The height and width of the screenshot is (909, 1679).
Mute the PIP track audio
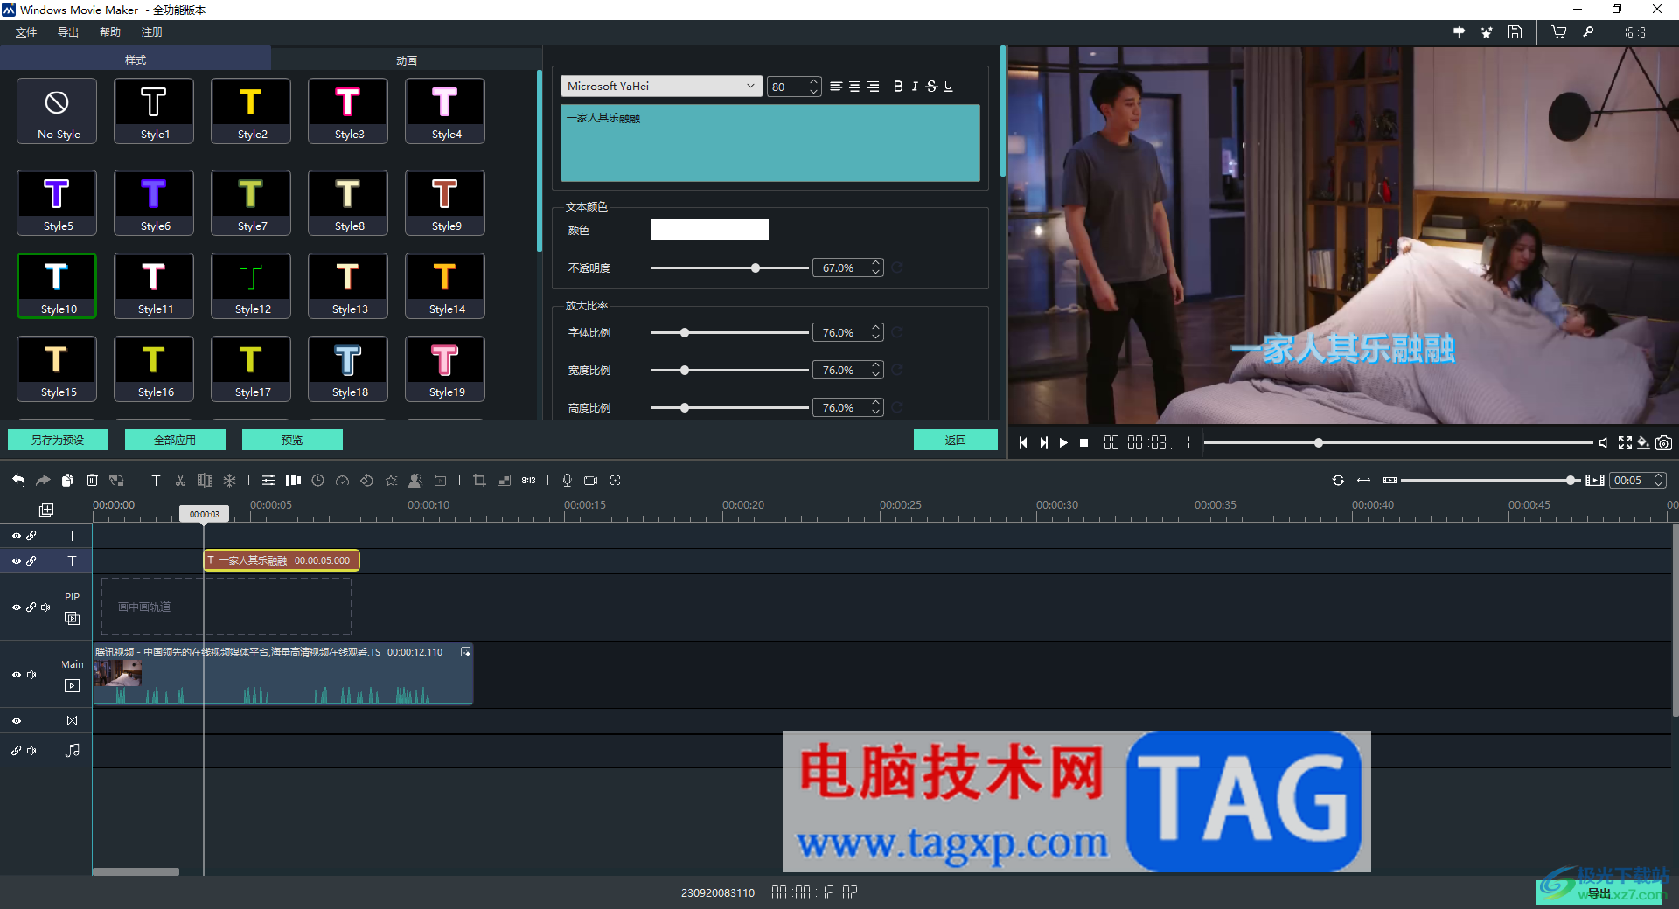click(x=45, y=607)
